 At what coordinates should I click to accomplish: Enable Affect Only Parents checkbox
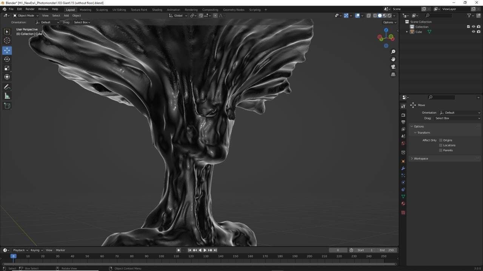tap(441, 150)
